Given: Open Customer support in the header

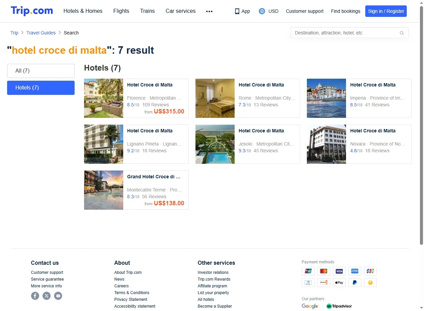Looking at the screenshot, I should point(304,11).
